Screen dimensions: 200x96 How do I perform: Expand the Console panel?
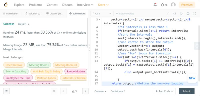click(x=100, y=91)
